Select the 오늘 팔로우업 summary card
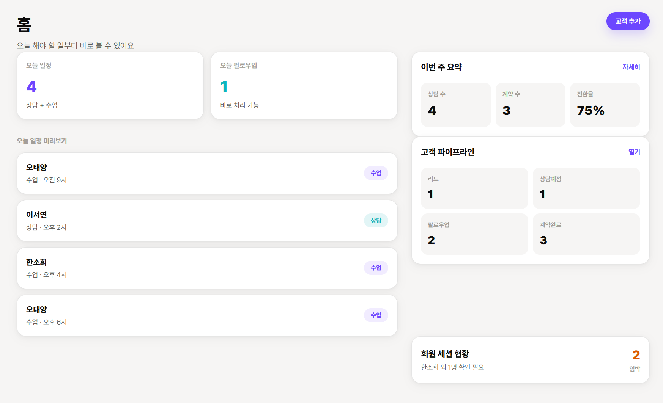 (x=304, y=86)
